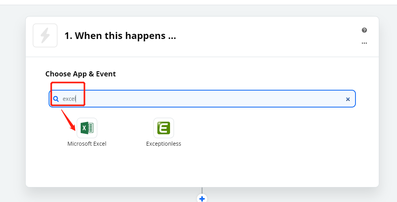Screen dimensions: 397x202
Task: Click the connector line above the plus button
Action: coord(202,191)
